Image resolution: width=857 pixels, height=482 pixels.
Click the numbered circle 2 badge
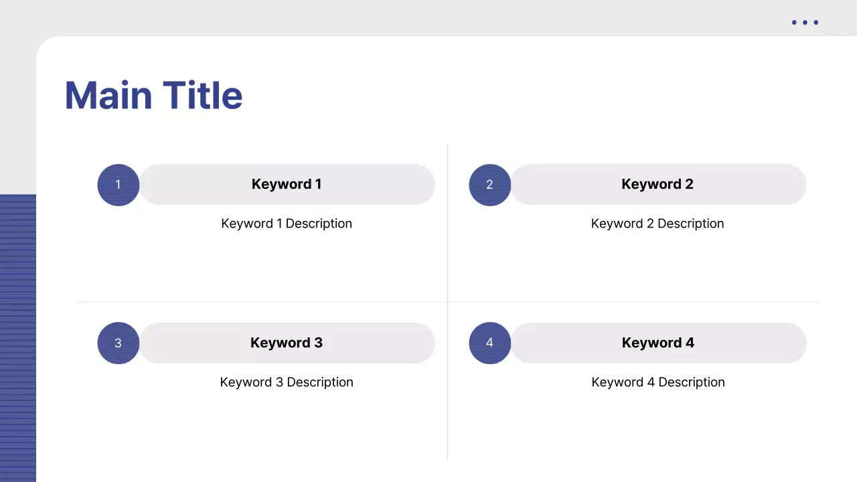pos(489,184)
